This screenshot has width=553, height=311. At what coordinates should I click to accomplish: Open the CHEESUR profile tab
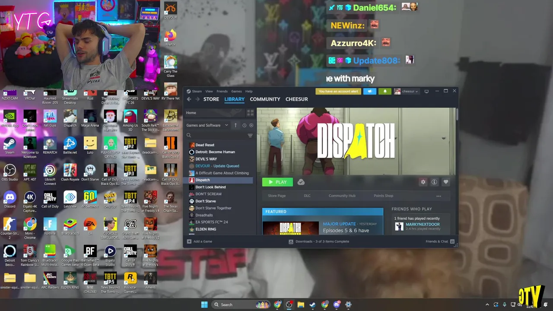(x=296, y=99)
